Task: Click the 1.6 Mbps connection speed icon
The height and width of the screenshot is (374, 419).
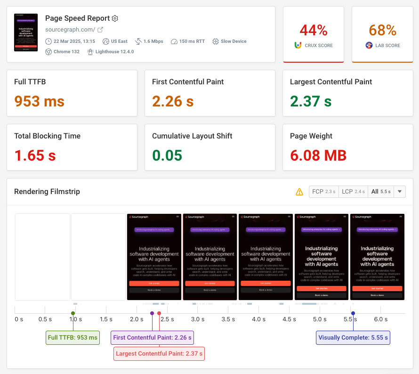Action: [x=138, y=41]
